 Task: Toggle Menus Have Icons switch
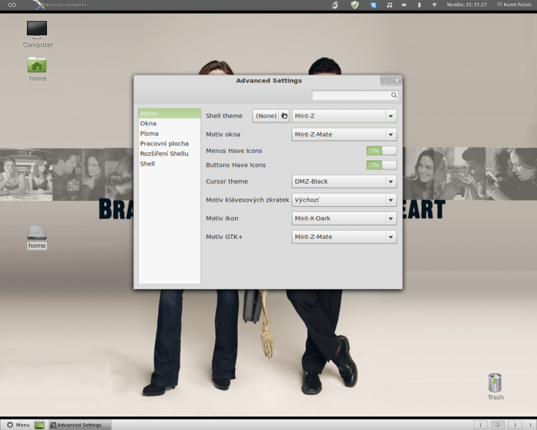click(381, 151)
